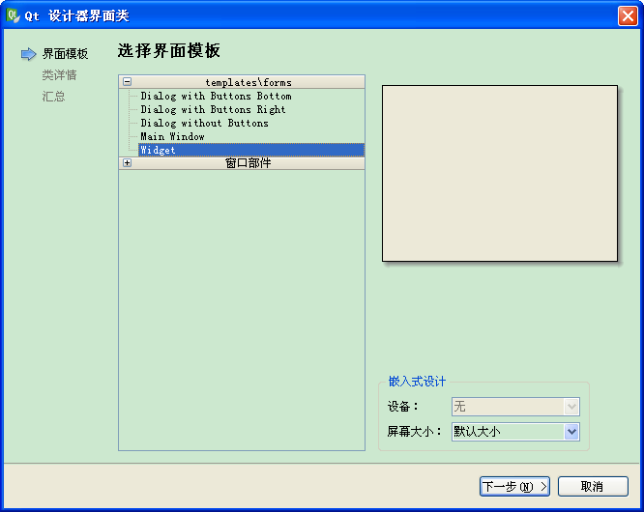Select the Widget template
644x512 pixels.
click(251, 150)
